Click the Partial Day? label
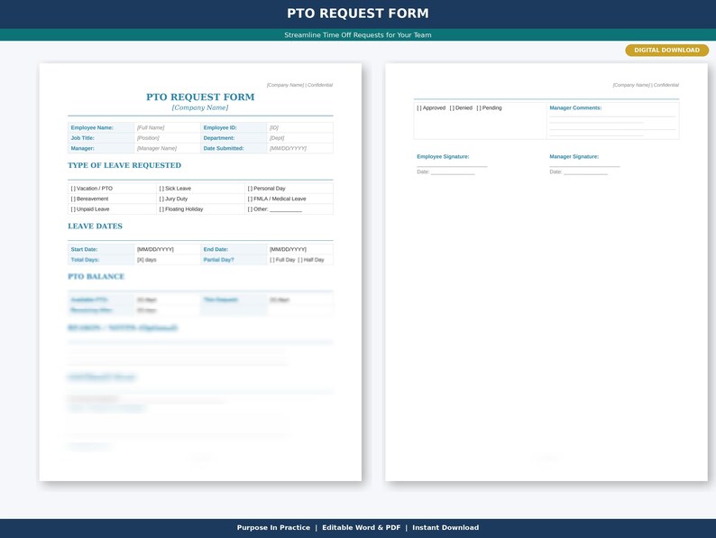 tap(218, 260)
